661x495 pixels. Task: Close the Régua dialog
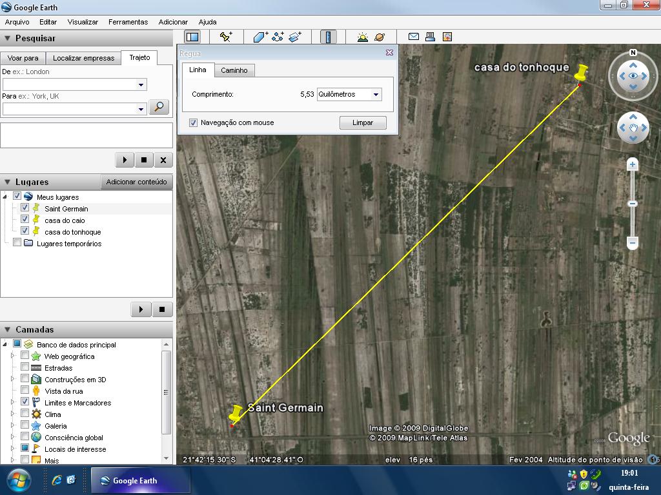389,53
